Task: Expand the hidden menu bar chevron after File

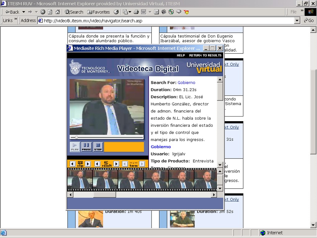Action: tap(302, 10)
